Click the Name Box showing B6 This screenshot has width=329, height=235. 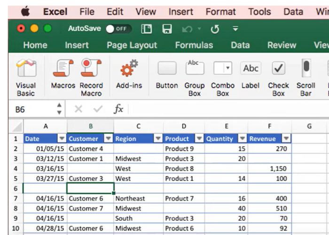coord(32,109)
